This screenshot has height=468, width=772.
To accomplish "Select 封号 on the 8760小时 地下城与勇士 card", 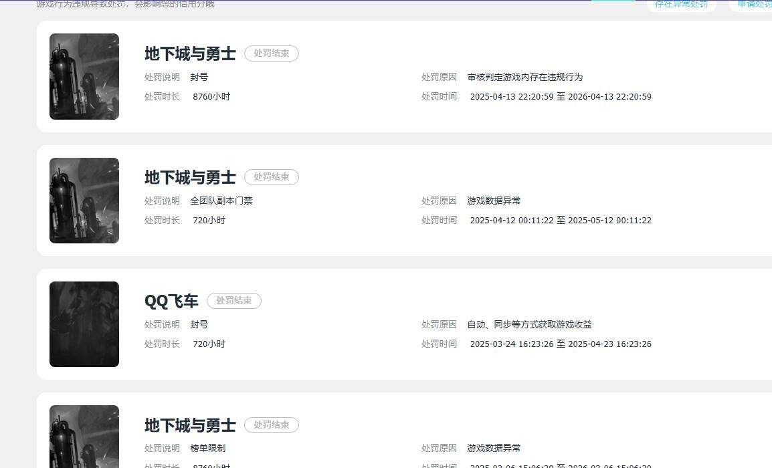I will [199, 78].
